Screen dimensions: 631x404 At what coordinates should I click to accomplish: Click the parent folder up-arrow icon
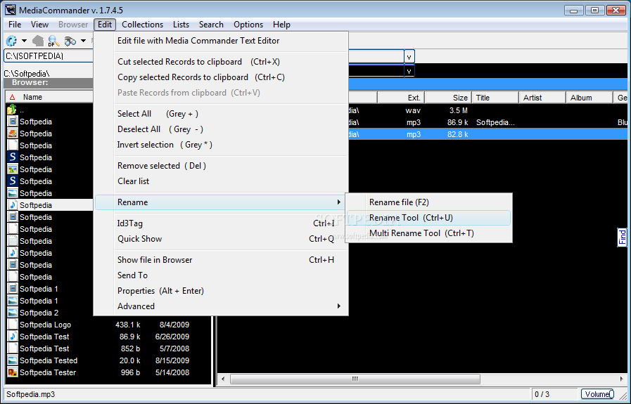coord(12,110)
